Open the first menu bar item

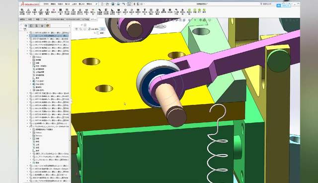coord(46,4)
